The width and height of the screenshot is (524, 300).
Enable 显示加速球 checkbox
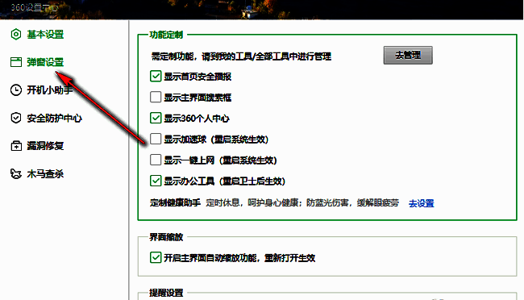(x=156, y=139)
